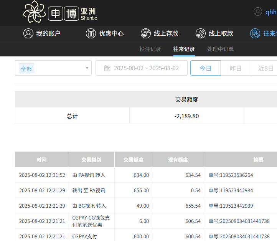The width and height of the screenshot is (277, 241).
Task: Click the 昨日 filter button
Action: pyautogui.click(x=236, y=68)
